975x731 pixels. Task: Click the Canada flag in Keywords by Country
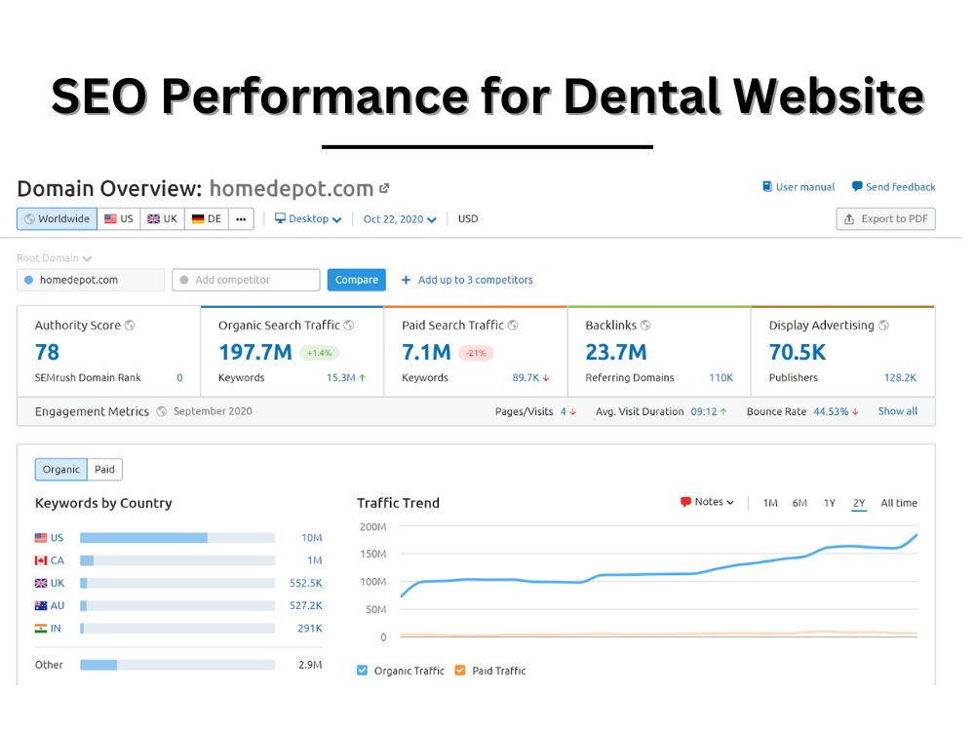click(41, 560)
